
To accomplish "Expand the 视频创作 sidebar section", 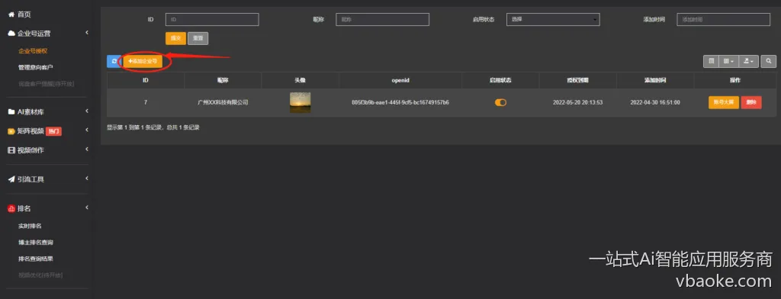I will point(48,150).
